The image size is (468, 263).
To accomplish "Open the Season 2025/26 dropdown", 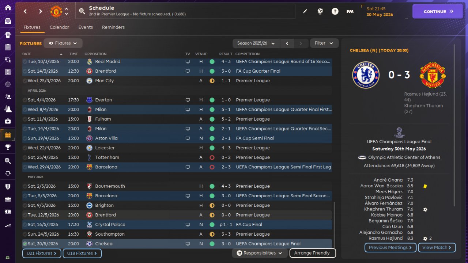I will coord(256,43).
